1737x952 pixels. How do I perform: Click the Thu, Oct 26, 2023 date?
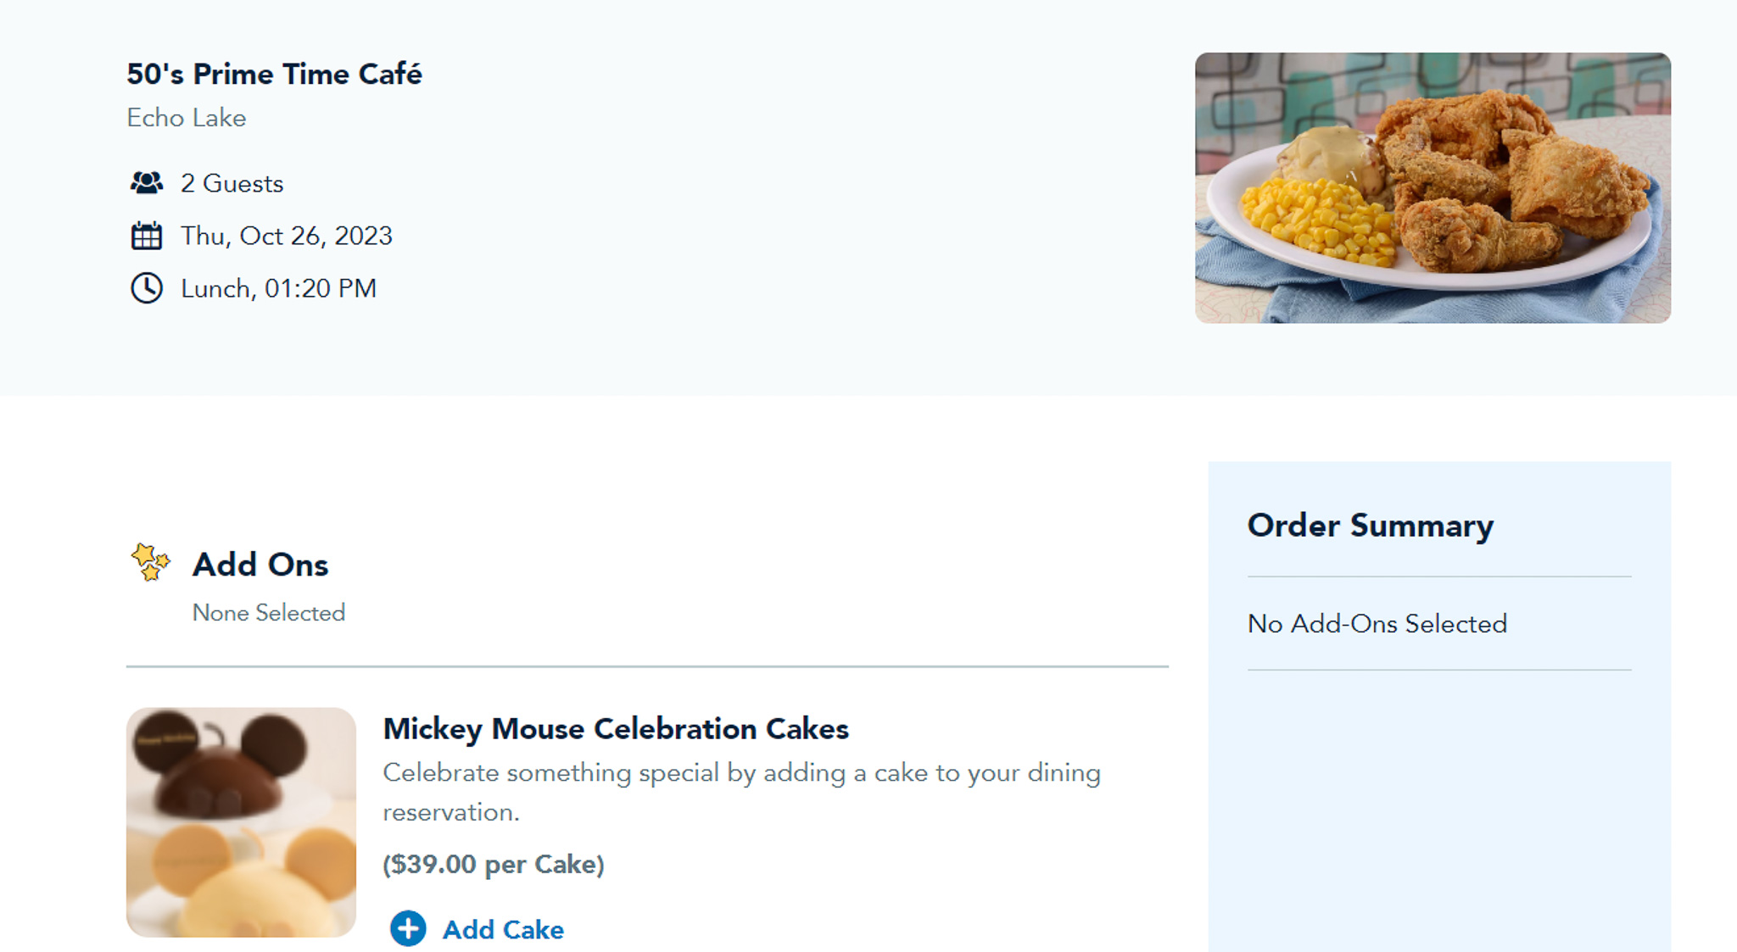286,236
